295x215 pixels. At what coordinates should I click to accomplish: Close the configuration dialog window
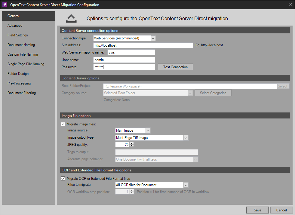pos(290,5)
